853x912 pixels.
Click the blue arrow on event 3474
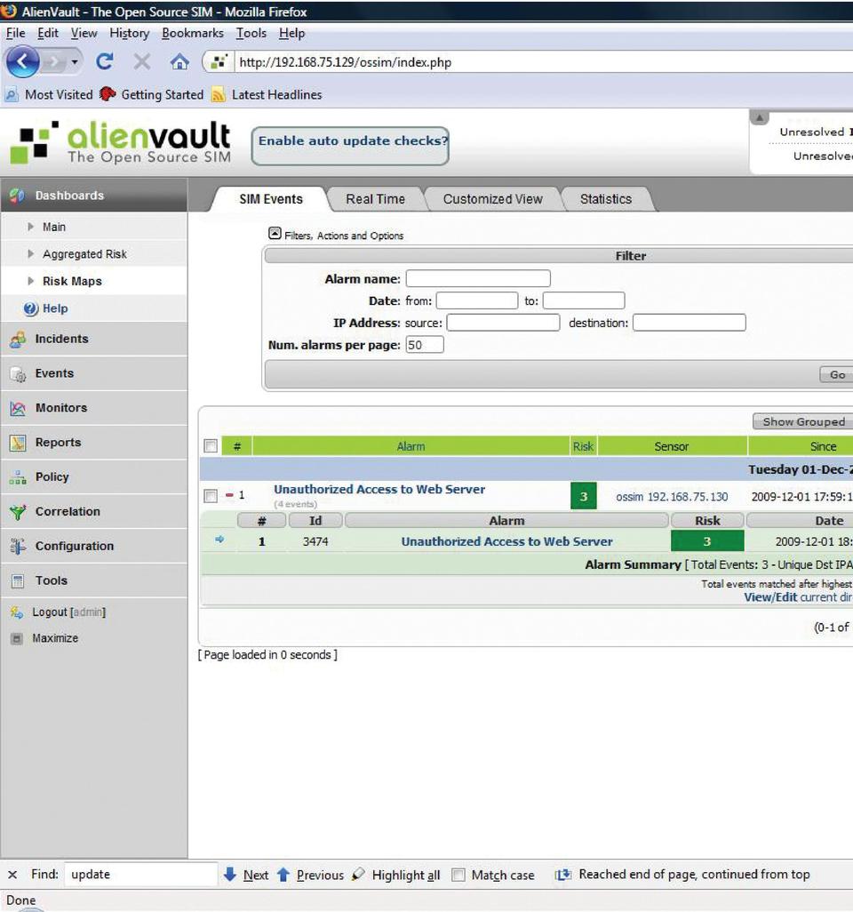219,540
